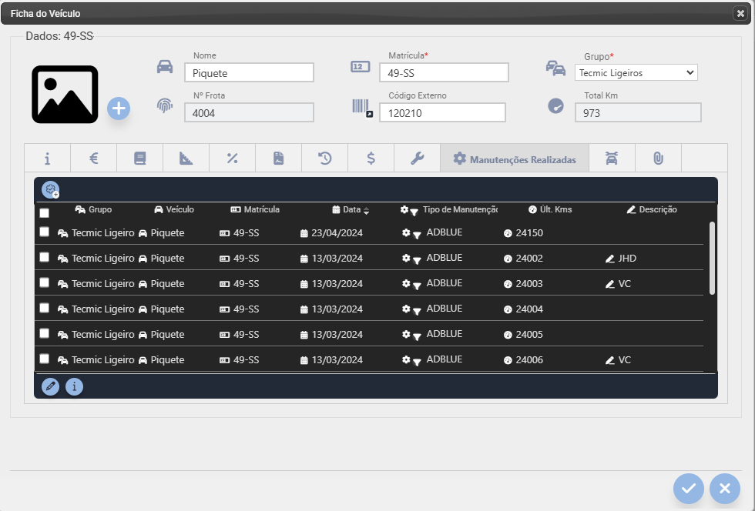The image size is (755, 511).
Task: Open the document file icon tab
Action: (x=279, y=158)
